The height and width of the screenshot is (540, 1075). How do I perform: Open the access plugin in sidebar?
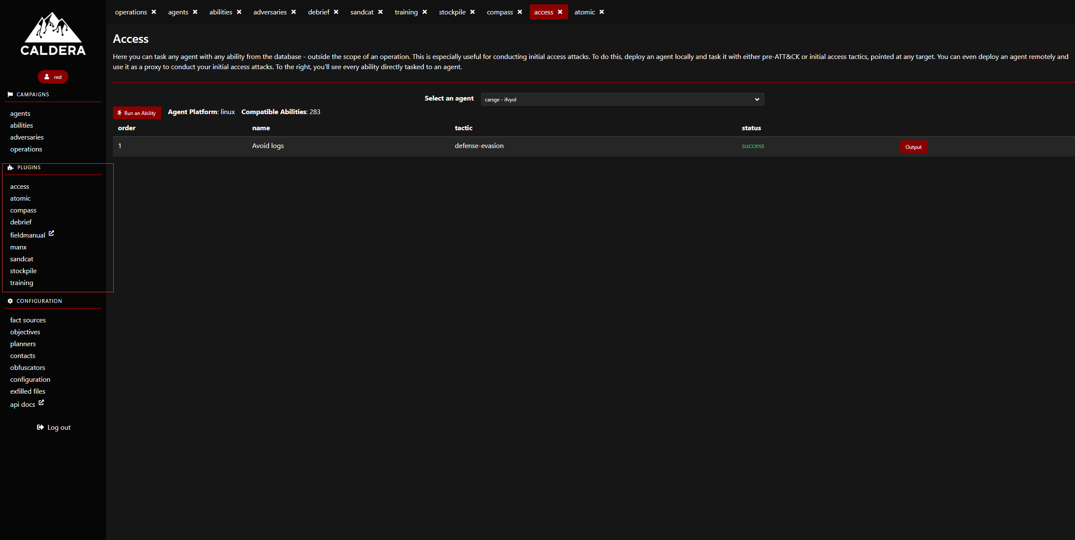pos(20,186)
